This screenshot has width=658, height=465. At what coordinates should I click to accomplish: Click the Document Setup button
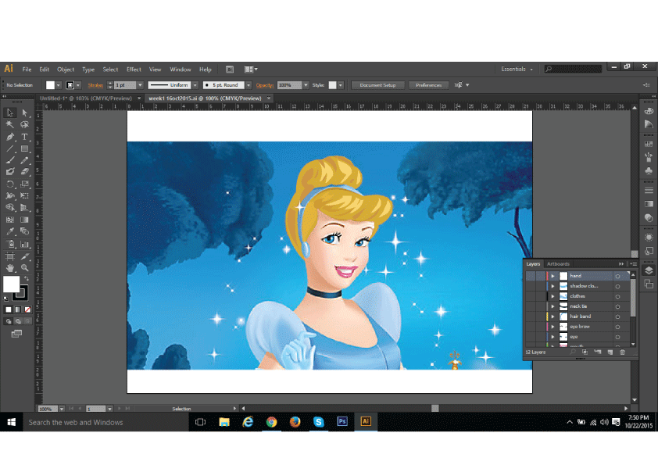377,85
